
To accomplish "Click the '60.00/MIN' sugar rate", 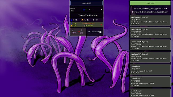I will pos(90,26).
